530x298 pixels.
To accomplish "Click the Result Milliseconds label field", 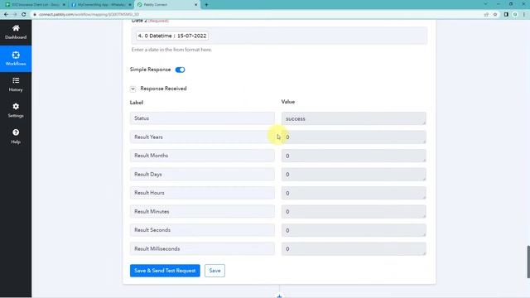I will [202, 248].
